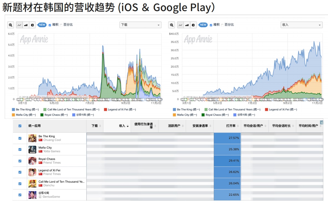The height and width of the screenshot is (203, 328).
Task: Click publisher icon beside GeniusGame
Action: pyautogui.click(x=40, y=197)
